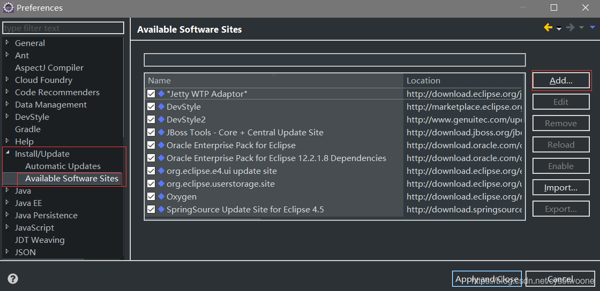Toggle the DevStyle2 site checkbox
Screen dimensions: 600x291
pyautogui.click(x=151, y=119)
